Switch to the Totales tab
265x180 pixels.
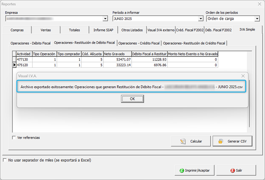click(x=74, y=30)
